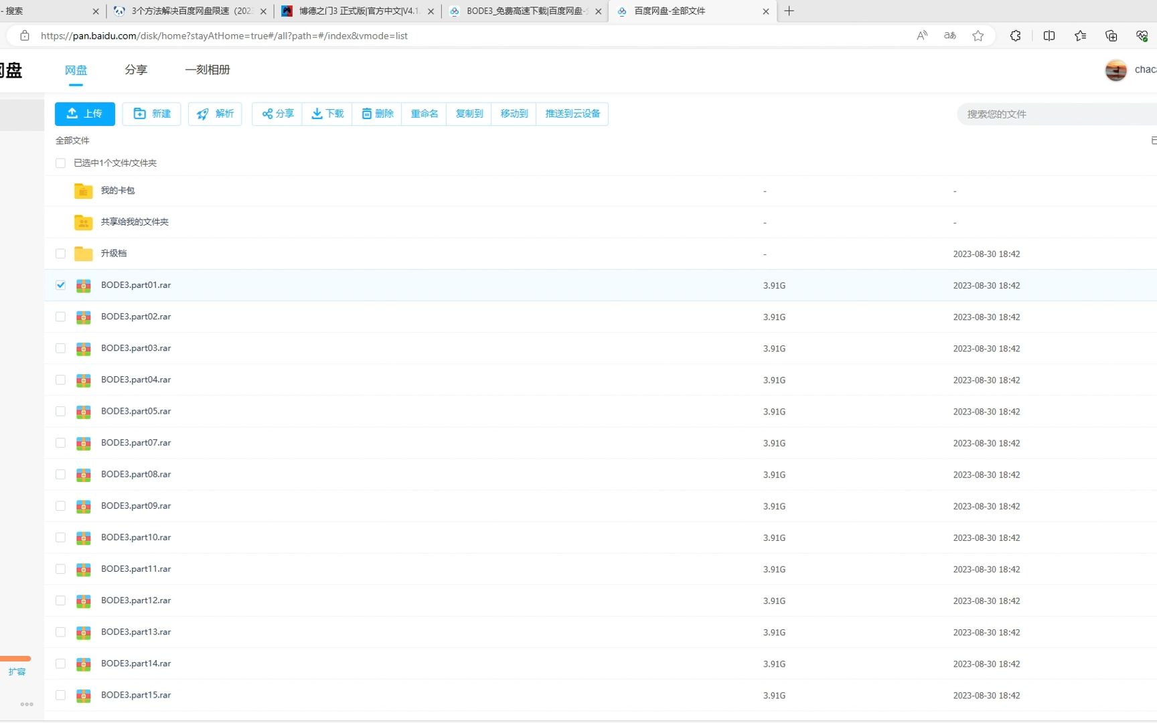
Task: Click the BODE3.part15.rar archive icon
Action: pyautogui.click(x=83, y=696)
